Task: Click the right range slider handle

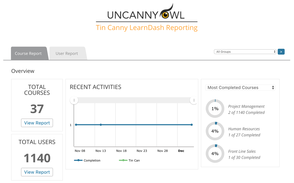Action: coord(194,100)
